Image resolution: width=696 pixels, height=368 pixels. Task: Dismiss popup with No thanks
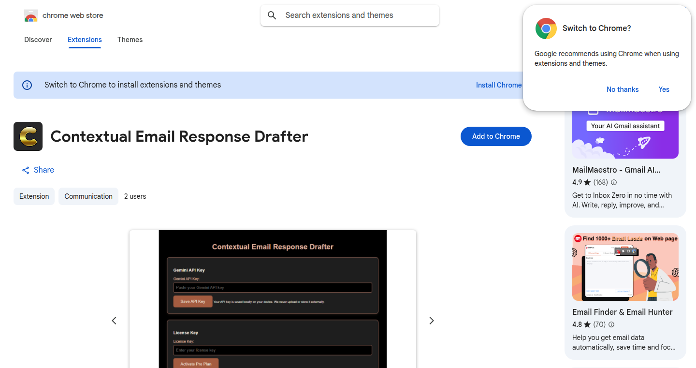click(x=623, y=89)
